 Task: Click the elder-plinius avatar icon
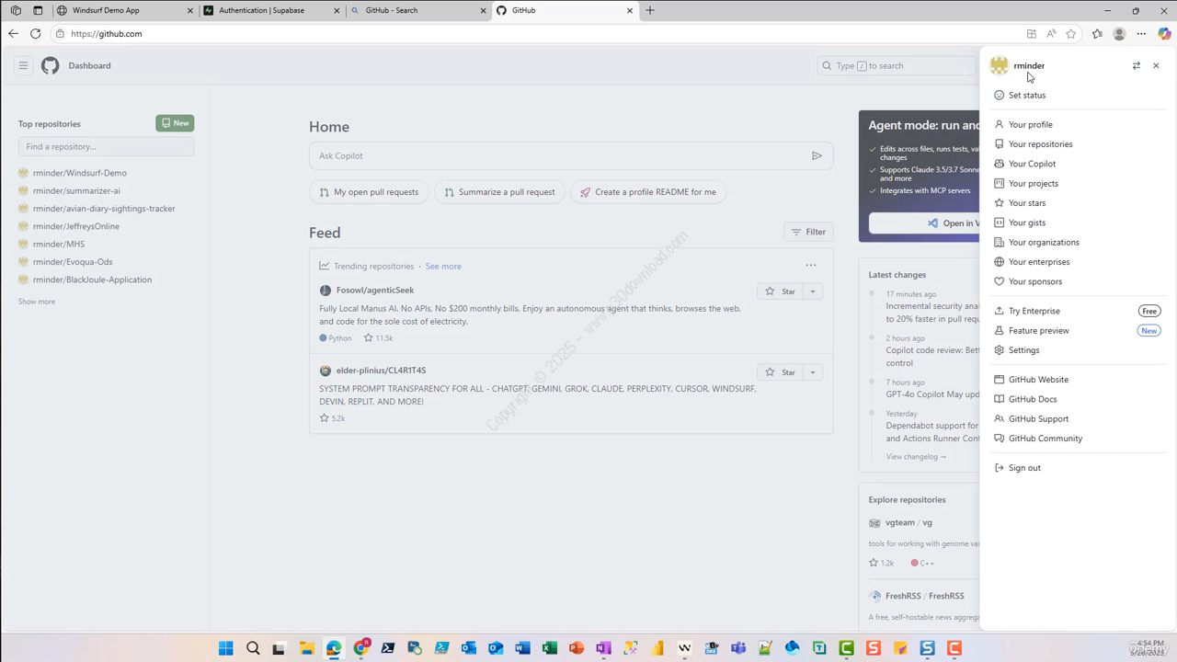pyautogui.click(x=325, y=371)
